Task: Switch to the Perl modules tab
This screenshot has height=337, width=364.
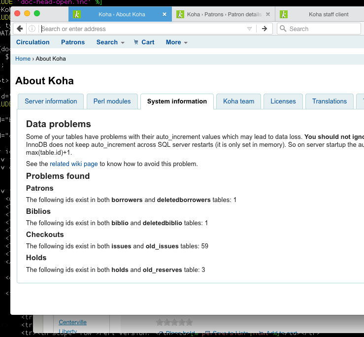Action: click(x=112, y=101)
